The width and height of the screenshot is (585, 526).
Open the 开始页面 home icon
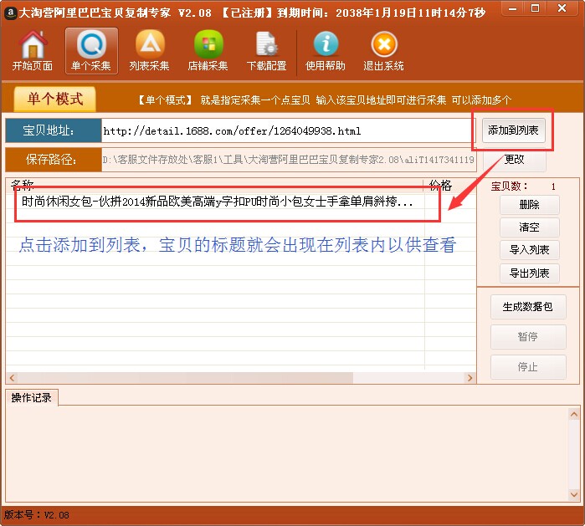(x=33, y=51)
